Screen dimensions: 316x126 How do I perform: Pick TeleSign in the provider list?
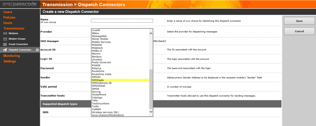click(97, 98)
